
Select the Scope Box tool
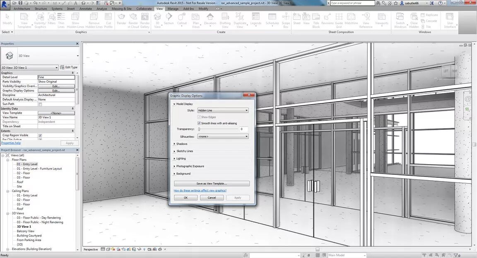click(x=286, y=20)
